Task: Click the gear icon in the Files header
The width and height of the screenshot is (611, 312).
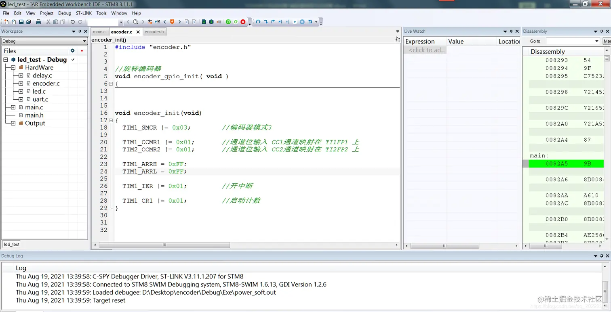Action: point(73,51)
